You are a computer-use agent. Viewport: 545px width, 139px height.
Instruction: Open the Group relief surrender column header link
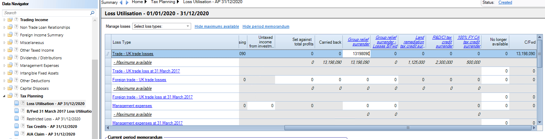tap(359, 42)
